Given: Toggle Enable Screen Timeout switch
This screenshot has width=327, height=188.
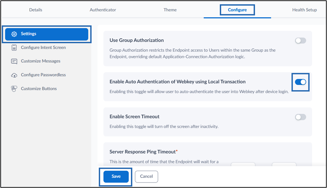Looking at the screenshot, I should coord(300,117).
